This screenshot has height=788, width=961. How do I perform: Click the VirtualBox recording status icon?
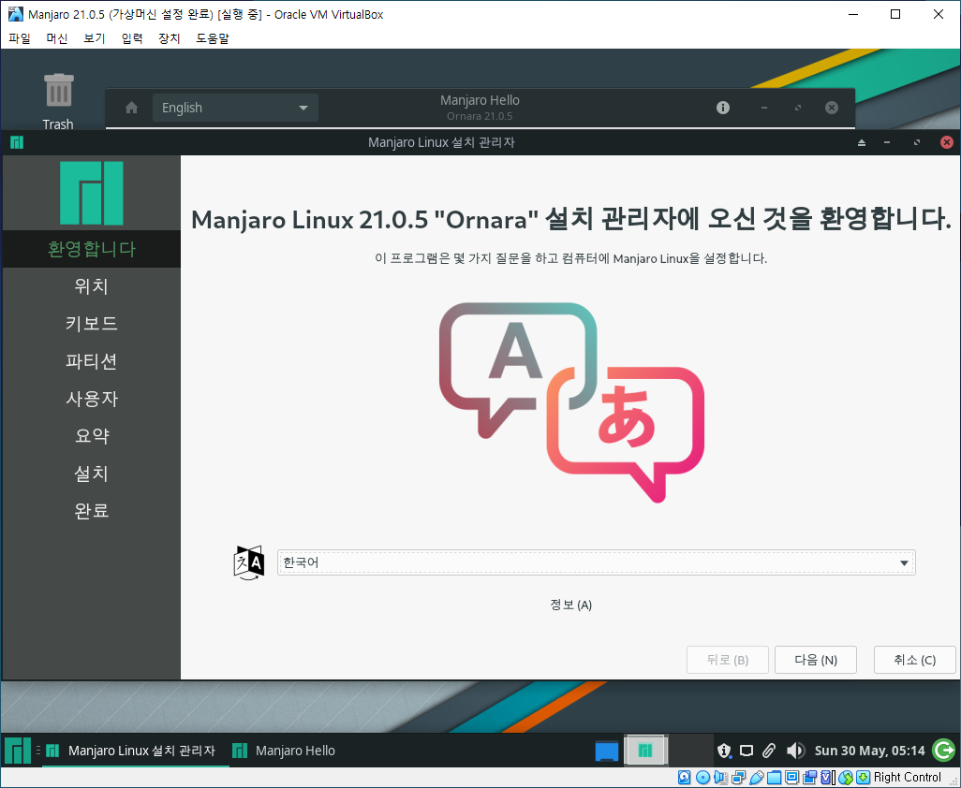click(x=809, y=778)
